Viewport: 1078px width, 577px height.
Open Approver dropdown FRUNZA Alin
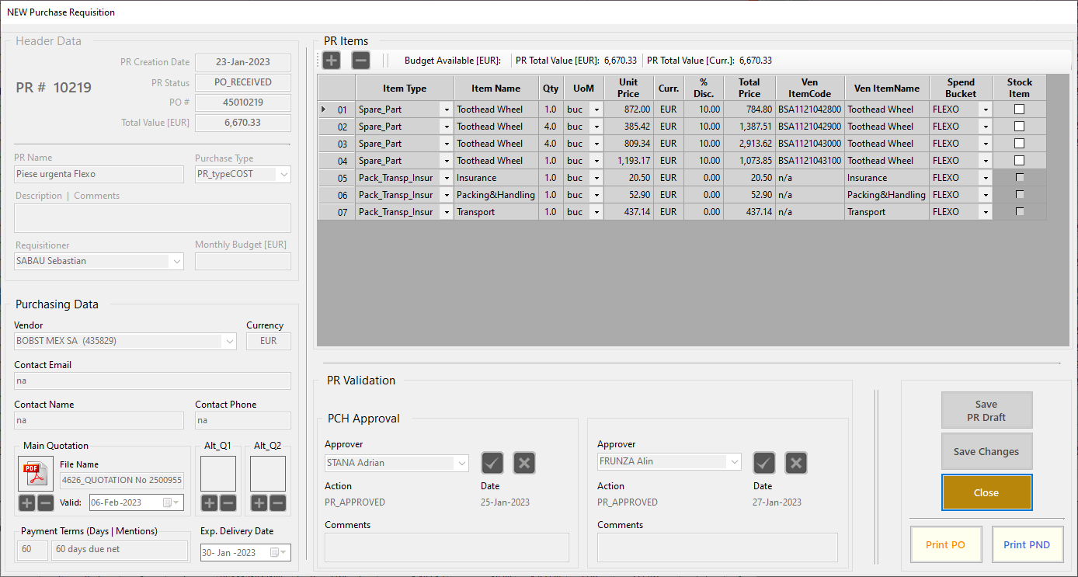tap(734, 461)
